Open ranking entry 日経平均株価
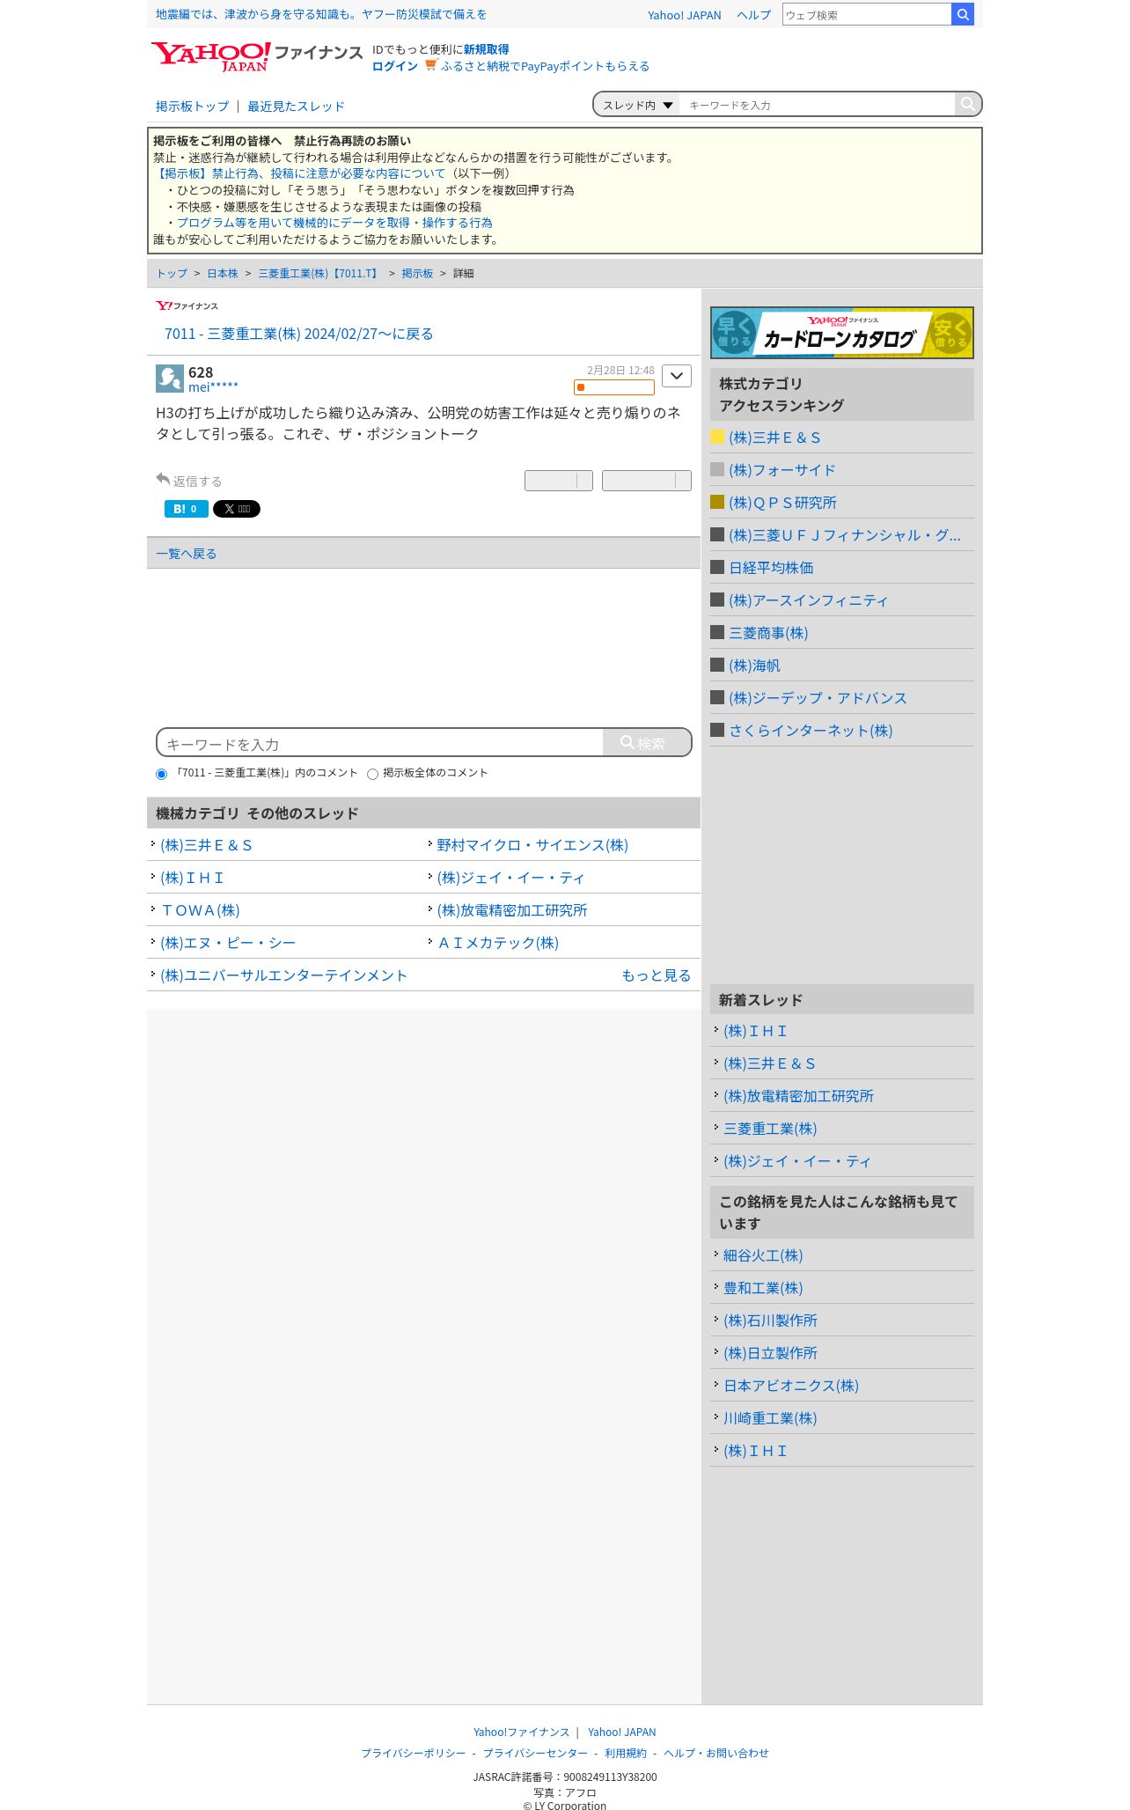The height and width of the screenshot is (1810, 1130). [x=771, y=568]
